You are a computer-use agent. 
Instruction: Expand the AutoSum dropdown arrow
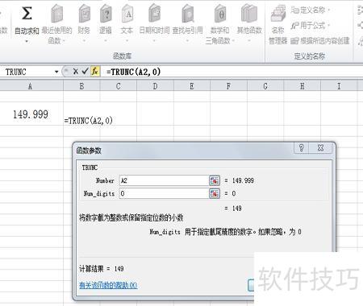[27, 41]
